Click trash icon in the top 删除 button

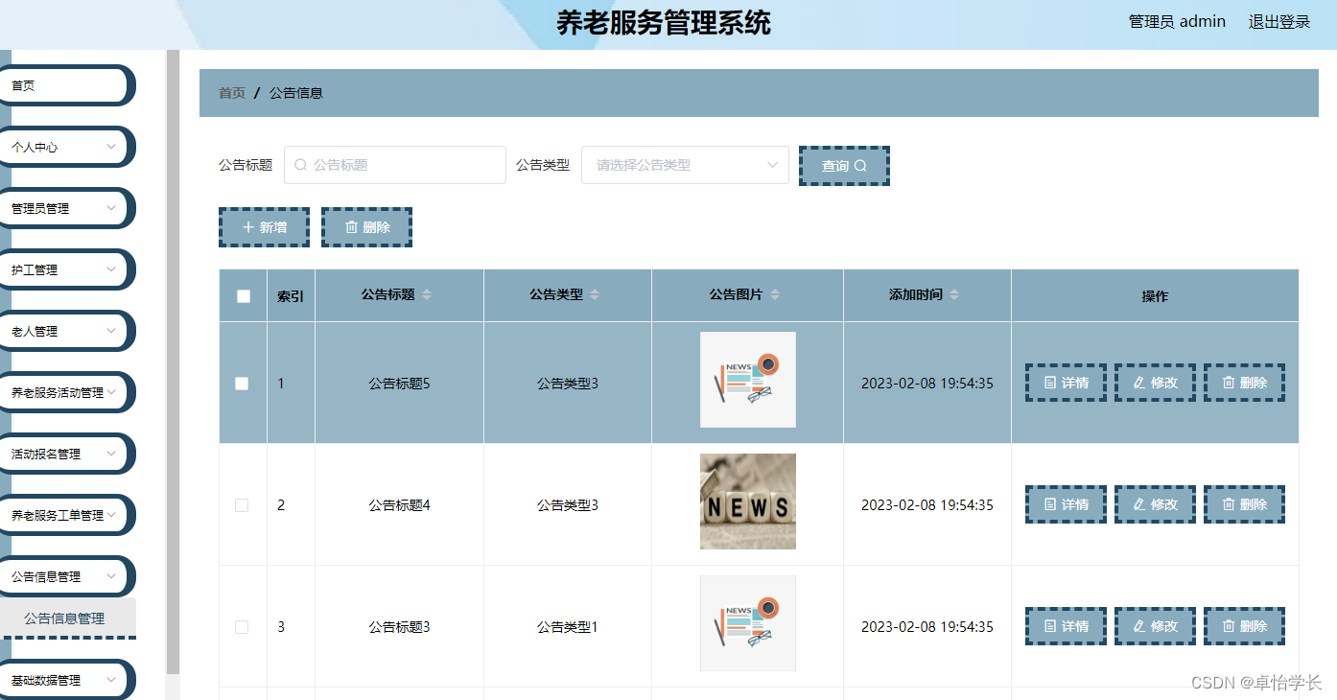click(351, 227)
